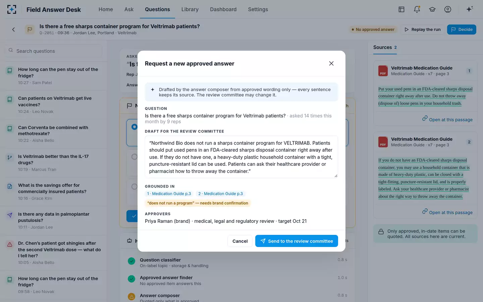Open the Can Corventa be combined with methotrexate question
This screenshot has width=483, height=302.
pos(54,134)
